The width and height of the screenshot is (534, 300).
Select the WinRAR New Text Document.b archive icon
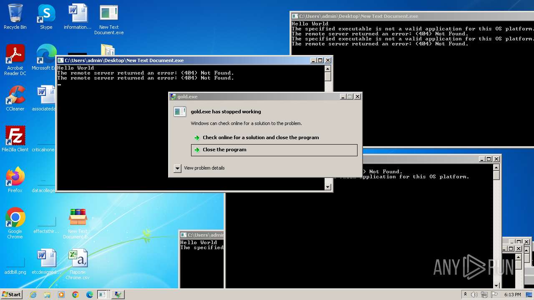point(78,223)
